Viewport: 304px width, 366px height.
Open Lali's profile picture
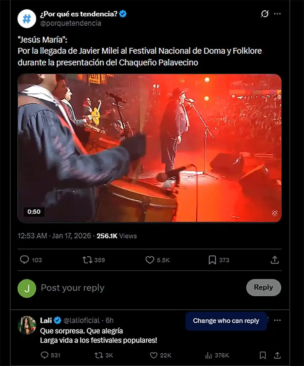[27, 325]
